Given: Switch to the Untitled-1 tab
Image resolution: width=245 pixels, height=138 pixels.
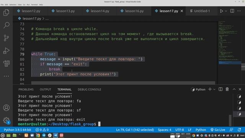Looking at the screenshot, I should tap(202, 11).
